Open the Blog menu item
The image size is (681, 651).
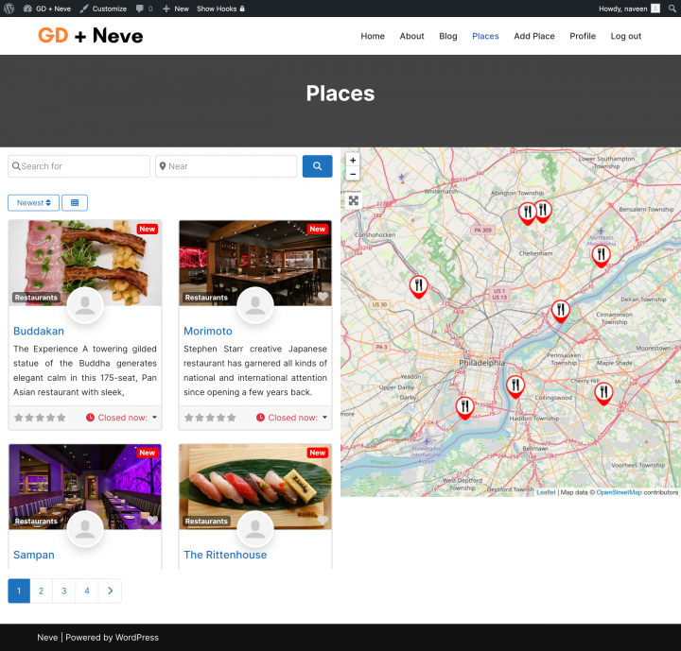click(448, 36)
